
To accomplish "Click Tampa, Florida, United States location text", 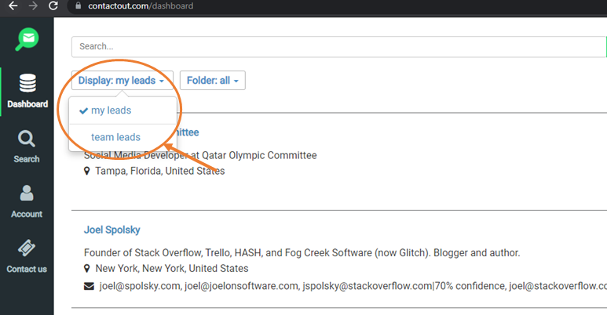I will [160, 171].
